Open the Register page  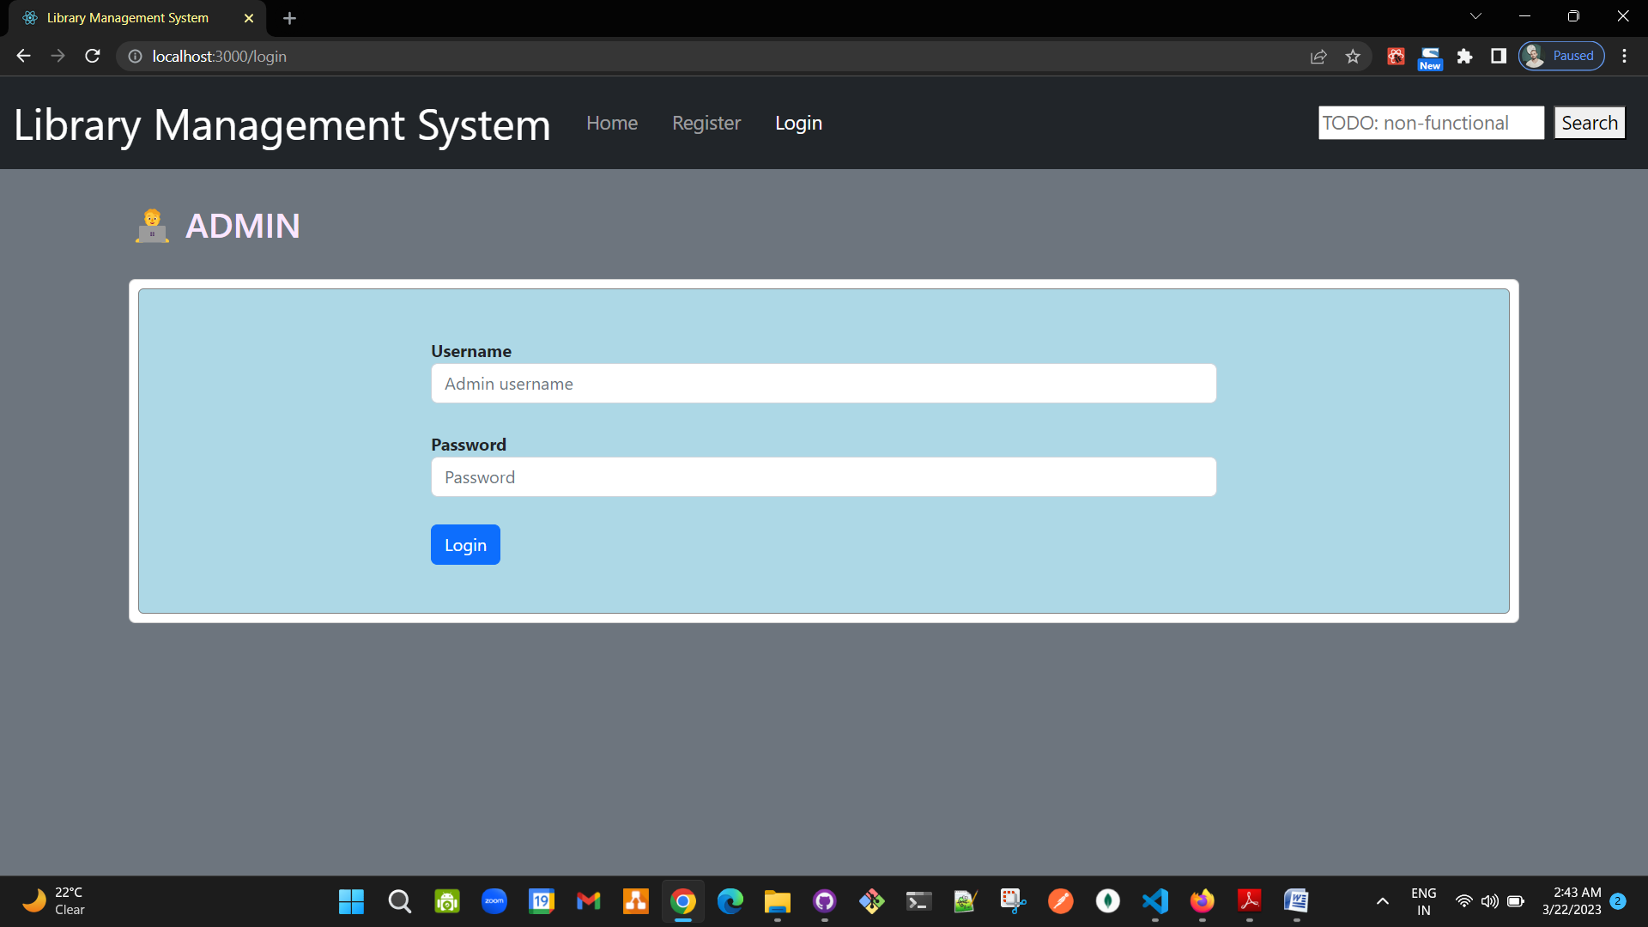[706, 123]
